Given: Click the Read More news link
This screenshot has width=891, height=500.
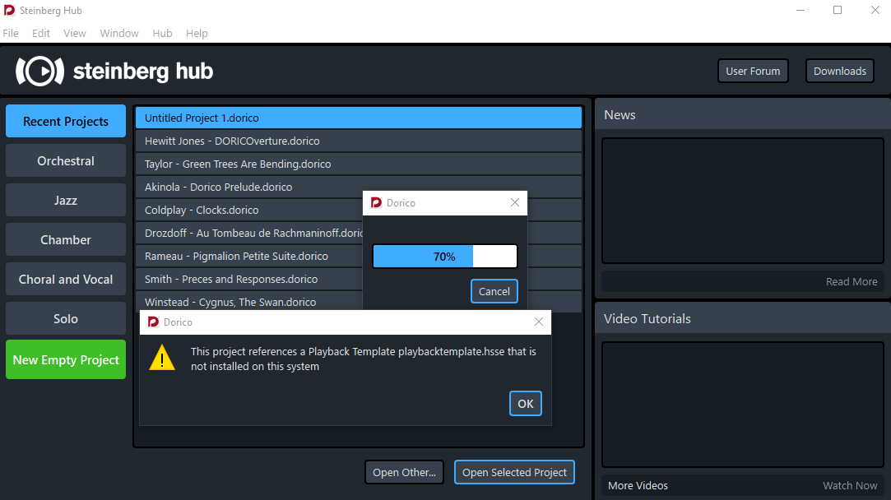Looking at the screenshot, I should point(852,282).
